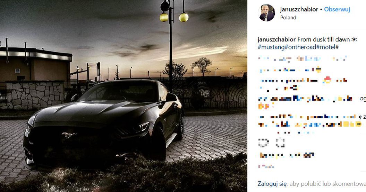The height and width of the screenshot is (192, 366).
Task: Click the blurred likes count below the icons
Action: click(x=287, y=155)
